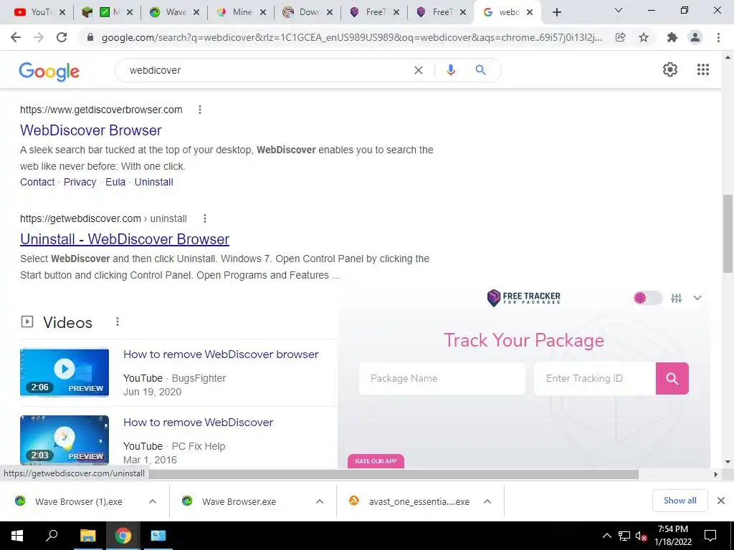Expand Wave Browser.exe download options
This screenshot has height=550, width=734.
(320, 501)
